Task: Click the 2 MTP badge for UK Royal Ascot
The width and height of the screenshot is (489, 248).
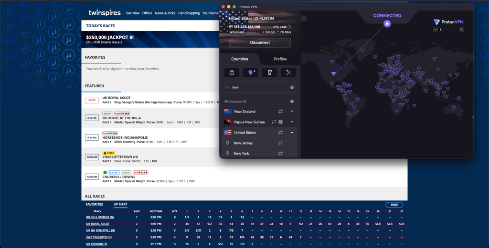Action: [92, 100]
